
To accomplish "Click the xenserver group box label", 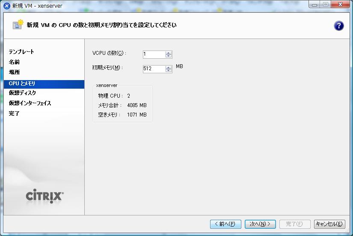I will click(107, 85).
